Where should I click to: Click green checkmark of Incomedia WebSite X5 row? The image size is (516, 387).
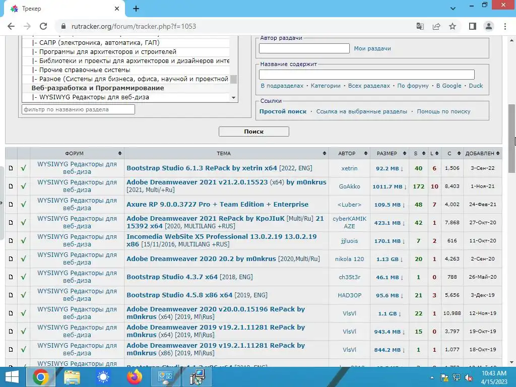[x=23, y=240]
